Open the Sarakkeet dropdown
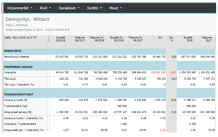Image resolution: width=218 pixels, height=137 pixels. pos(69,8)
